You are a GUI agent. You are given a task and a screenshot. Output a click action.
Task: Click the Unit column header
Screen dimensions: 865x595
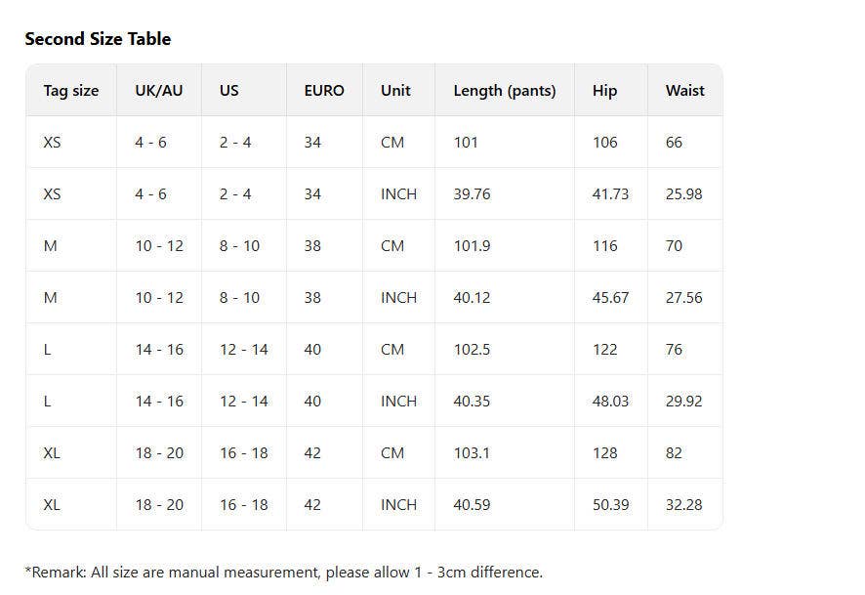395,91
